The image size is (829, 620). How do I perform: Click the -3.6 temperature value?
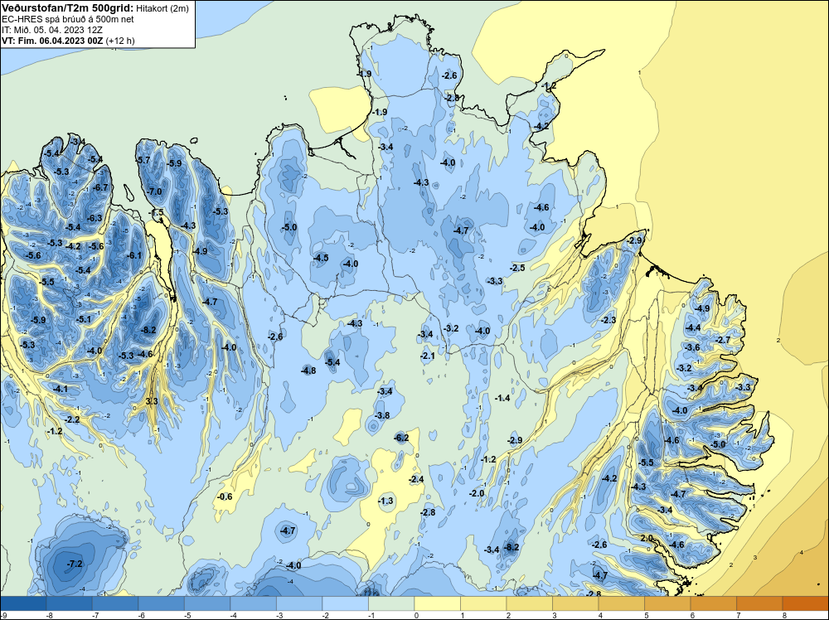pyautogui.click(x=692, y=347)
